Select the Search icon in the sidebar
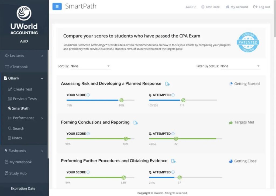 click(x=10, y=128)
